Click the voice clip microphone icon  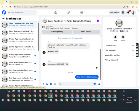click(x=43, y=84)
